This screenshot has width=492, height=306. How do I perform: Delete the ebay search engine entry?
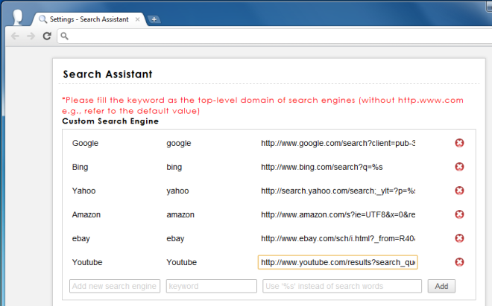(x=459, y=238)
